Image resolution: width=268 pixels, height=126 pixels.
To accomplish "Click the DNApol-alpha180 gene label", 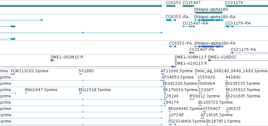I will [x=211, y=9].
